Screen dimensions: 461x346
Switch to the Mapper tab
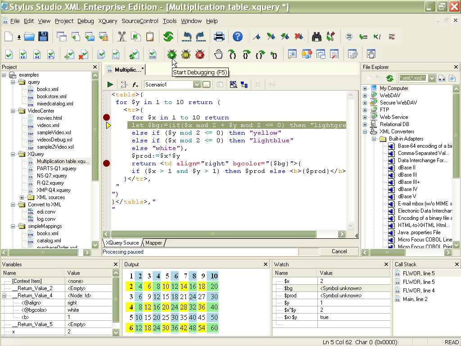coord(153,242)
